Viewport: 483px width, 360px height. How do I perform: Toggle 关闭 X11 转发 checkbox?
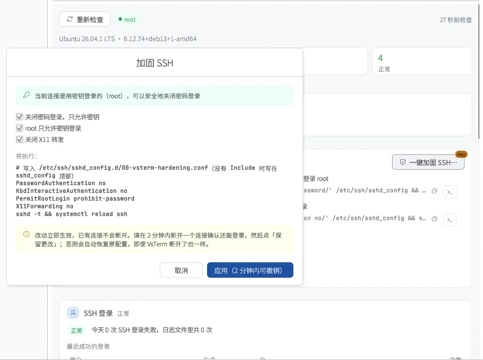[20, 139]
